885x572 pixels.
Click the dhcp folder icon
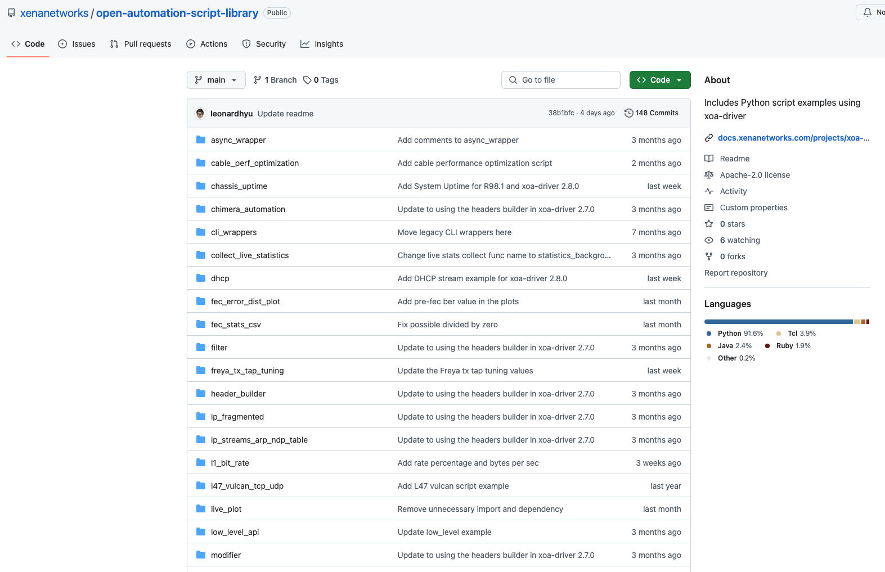[x=201, y=278]
